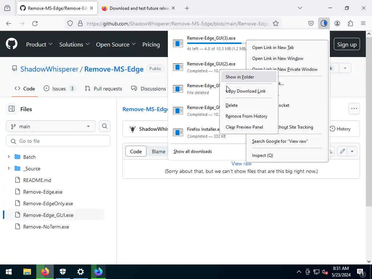Switch to the Blame view button
372x279 pixels.
pos(158,151)
